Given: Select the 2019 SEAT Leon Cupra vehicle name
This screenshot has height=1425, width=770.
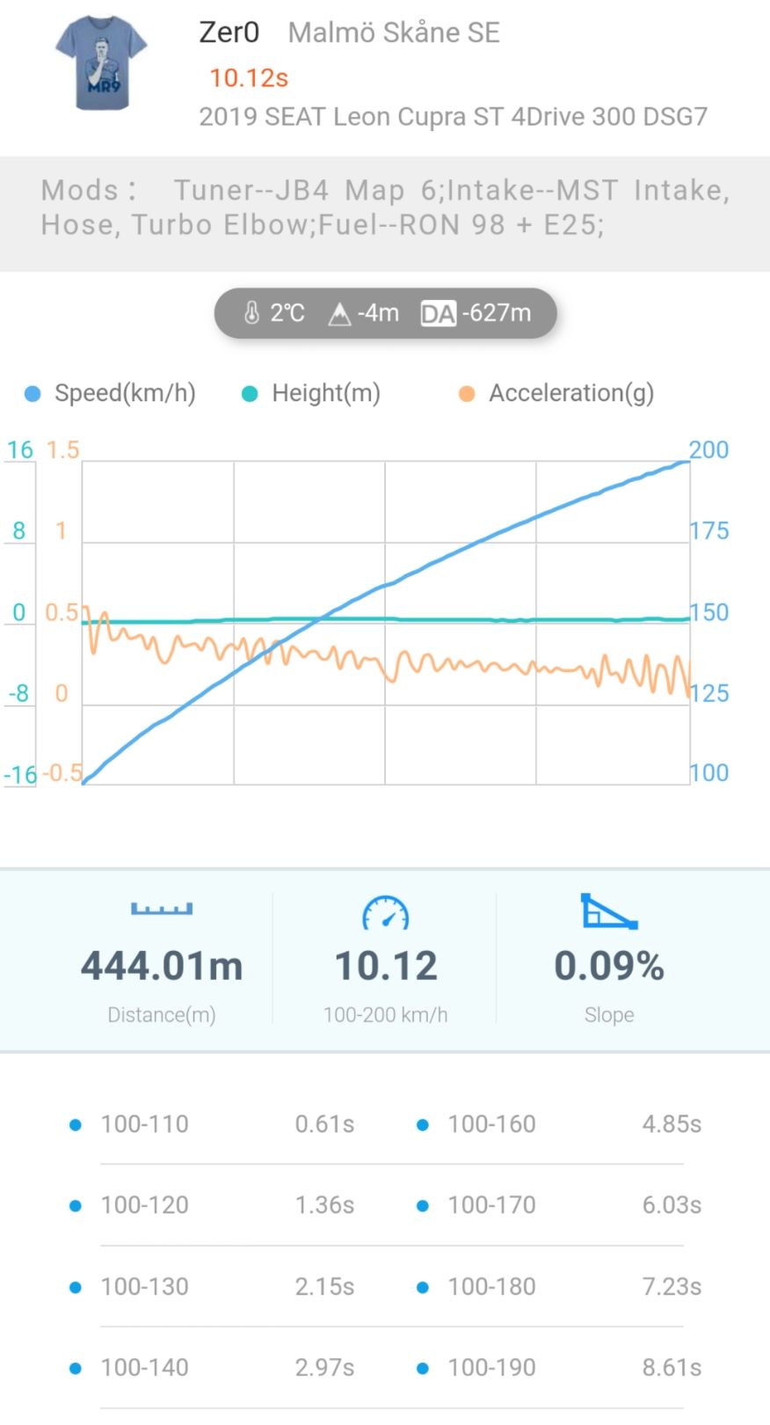Looking at the screenshot, I should [x=453, y=117].
